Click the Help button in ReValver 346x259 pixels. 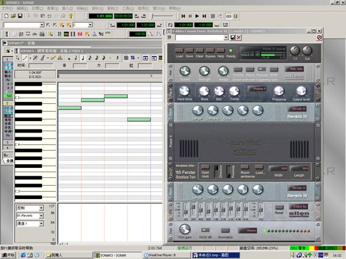point(220,50)
